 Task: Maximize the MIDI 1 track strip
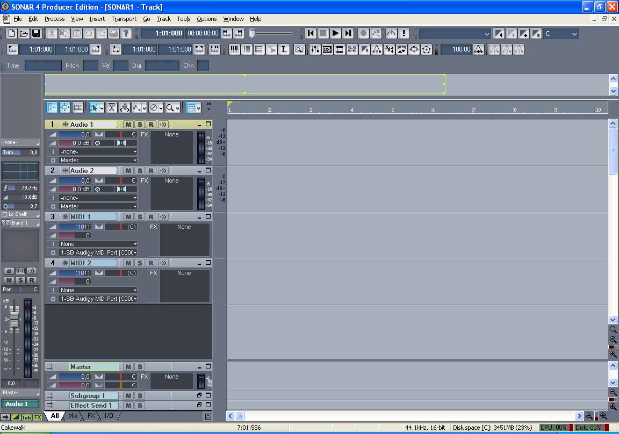click(208, 216)
